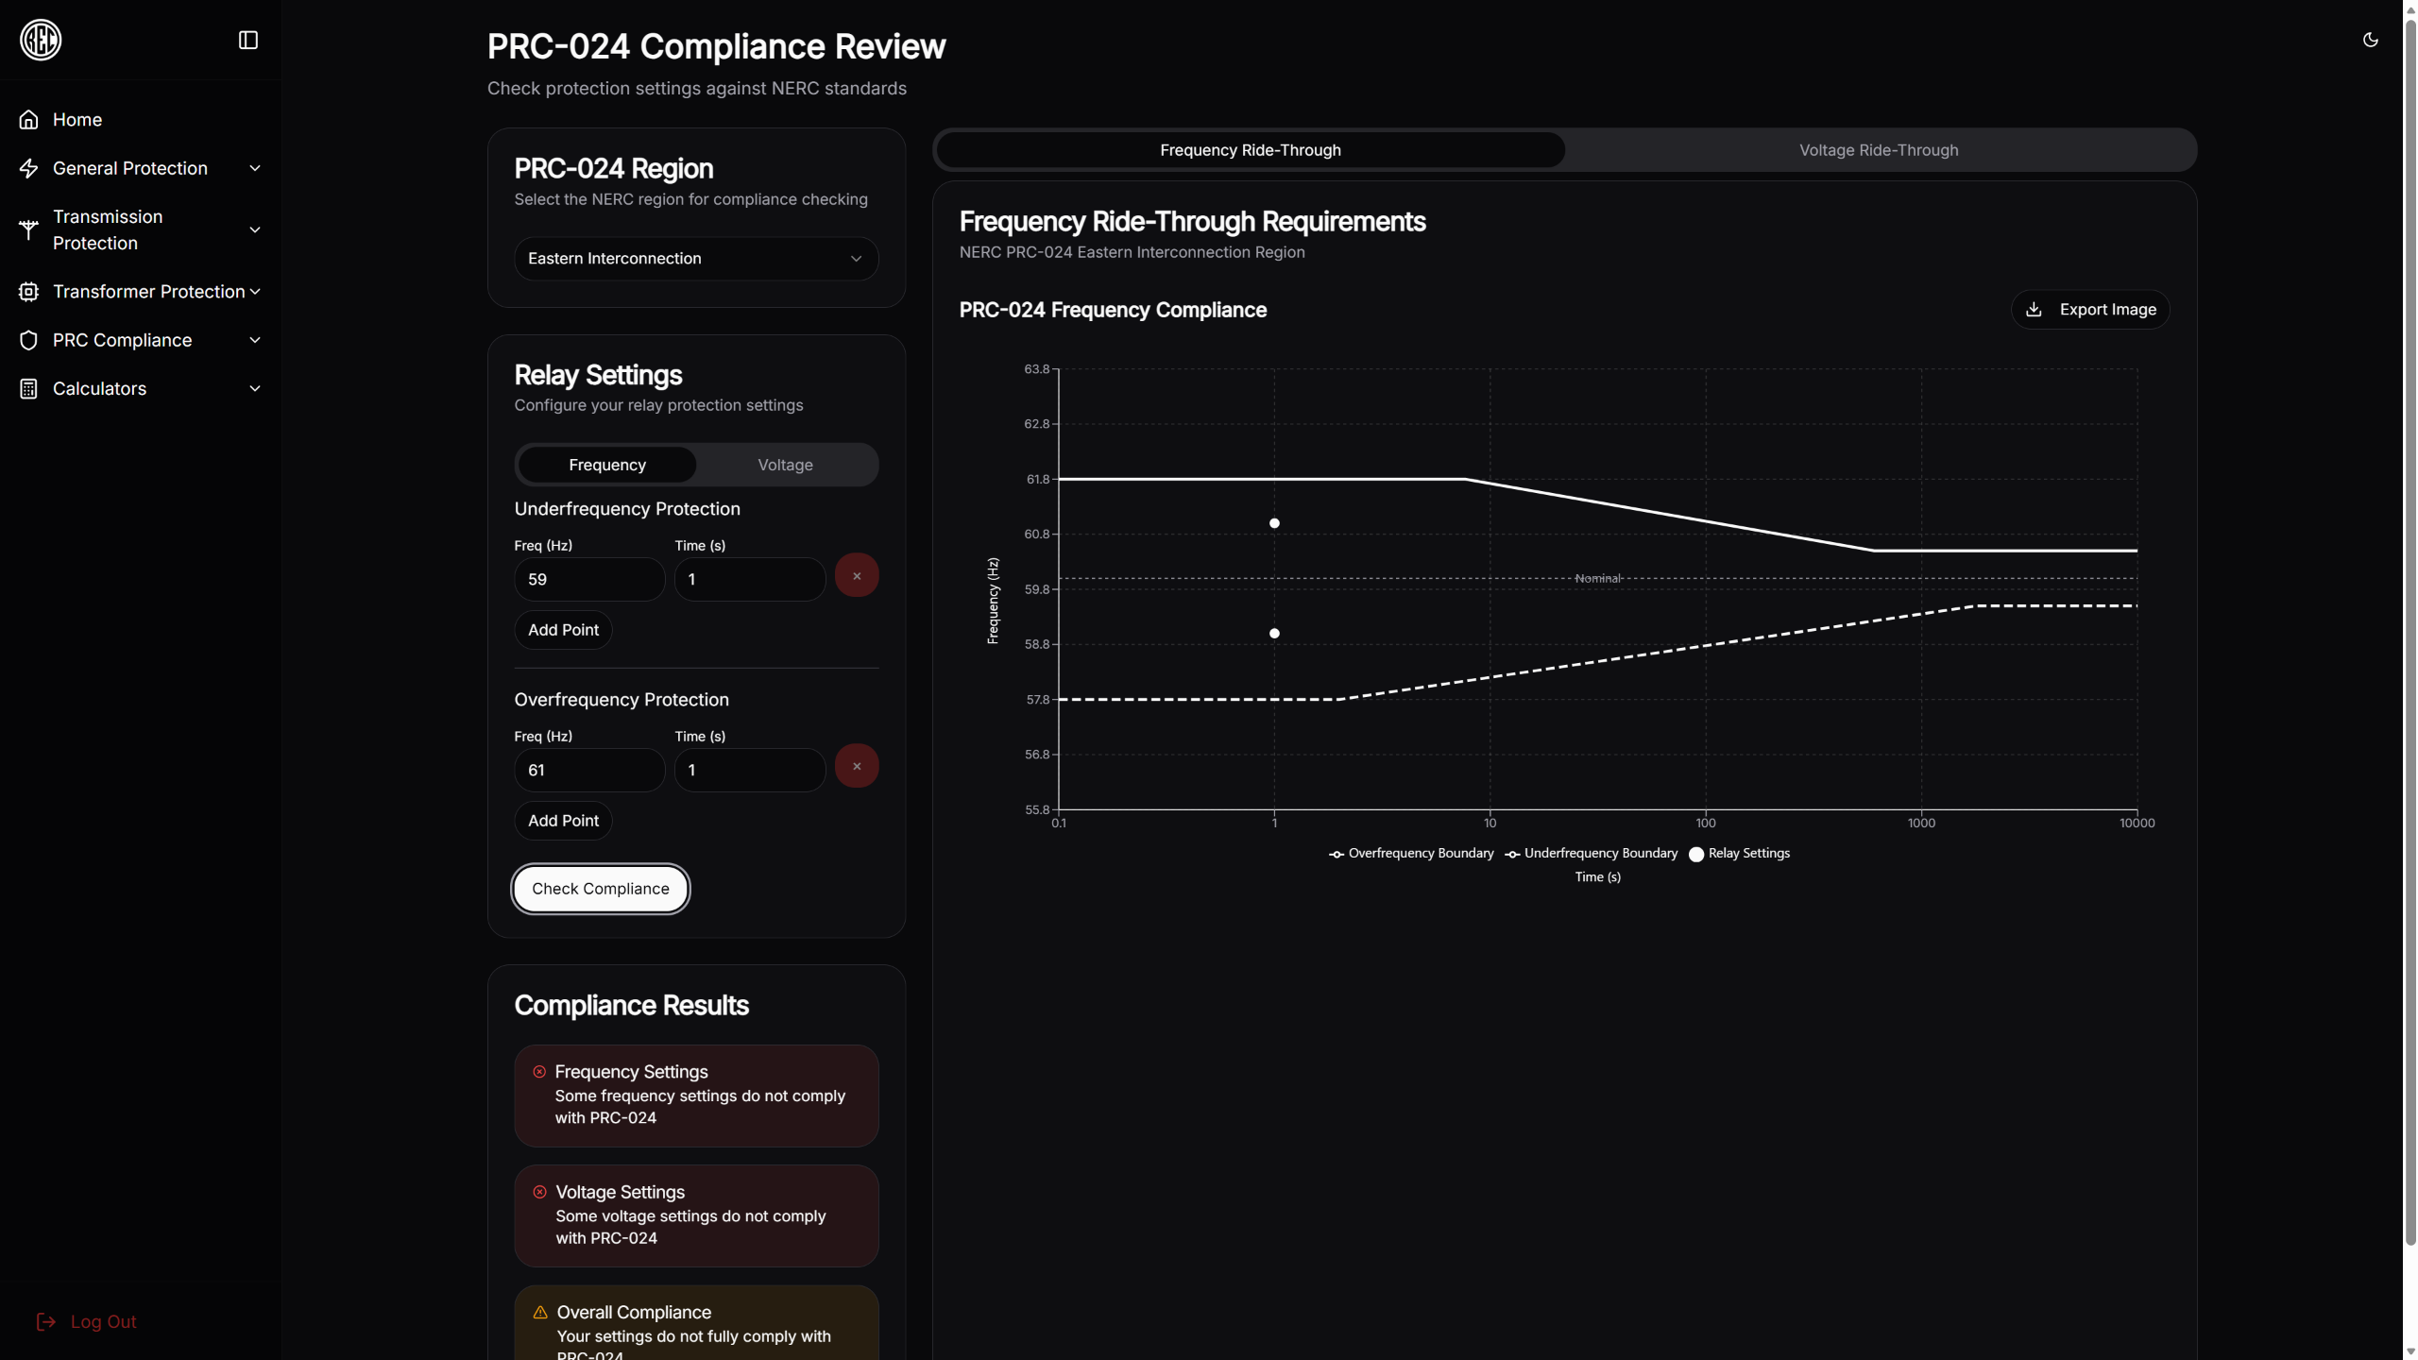Click the company logo icon
Viewport: 2418px width, 1360px height.
(x=41, y=40)
